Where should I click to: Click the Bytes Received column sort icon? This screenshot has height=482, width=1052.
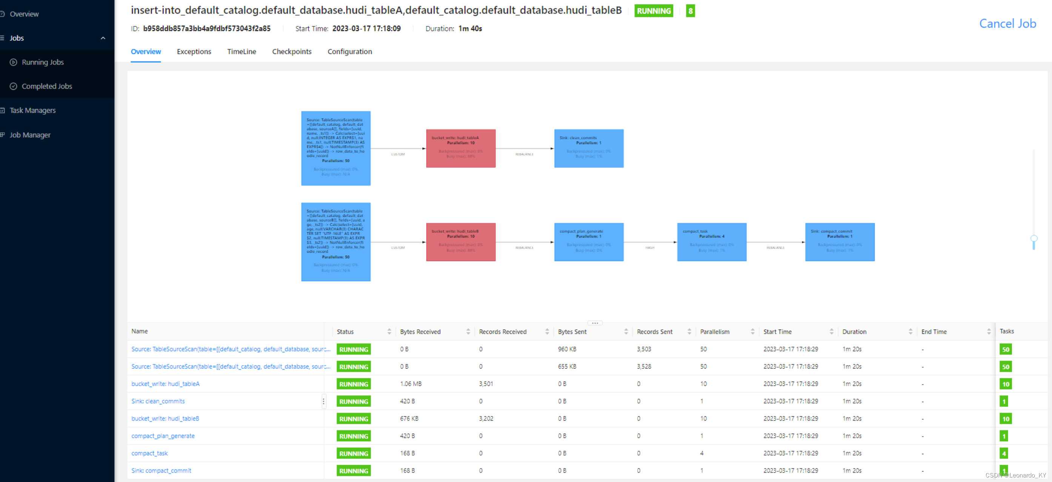tap(468, 332)
